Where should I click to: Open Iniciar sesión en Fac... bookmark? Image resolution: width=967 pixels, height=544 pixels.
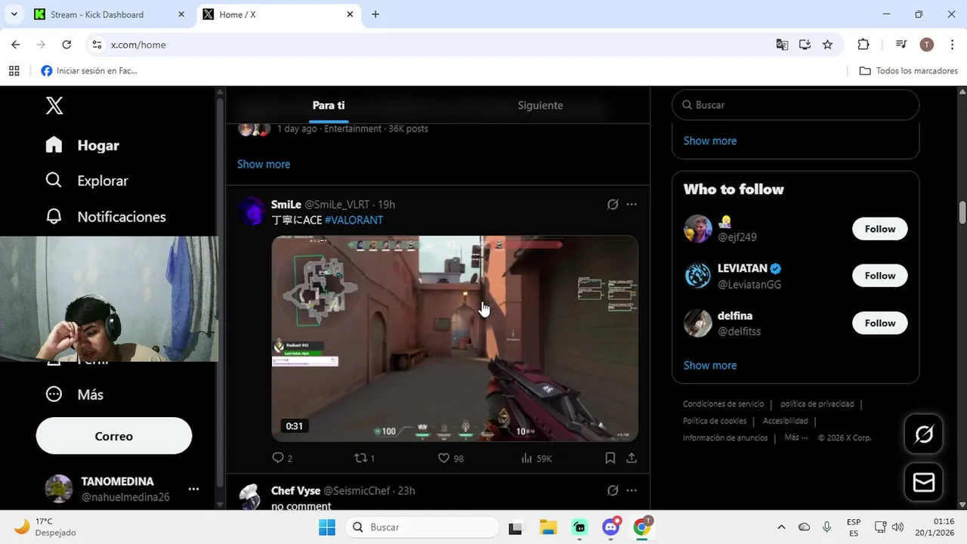(x=89, y=71)
